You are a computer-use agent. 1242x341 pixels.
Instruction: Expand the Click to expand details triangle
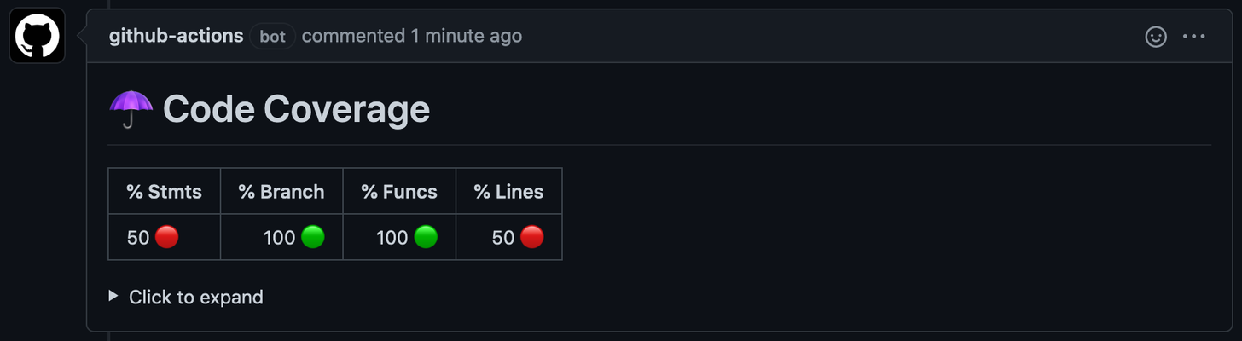[113, 296]
